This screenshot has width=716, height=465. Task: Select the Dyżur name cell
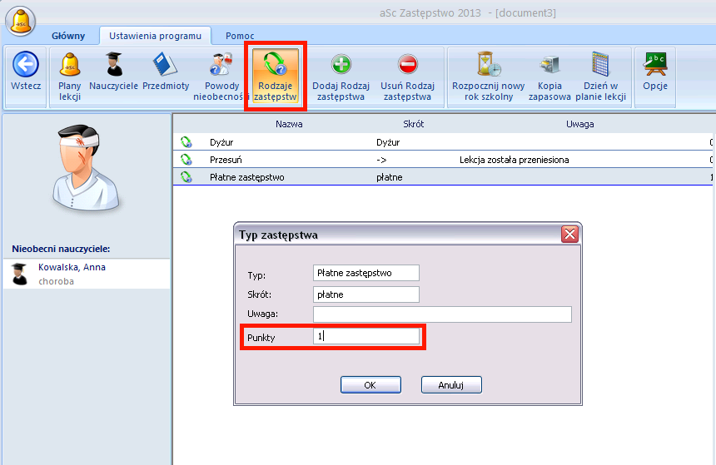coord(221,142)
